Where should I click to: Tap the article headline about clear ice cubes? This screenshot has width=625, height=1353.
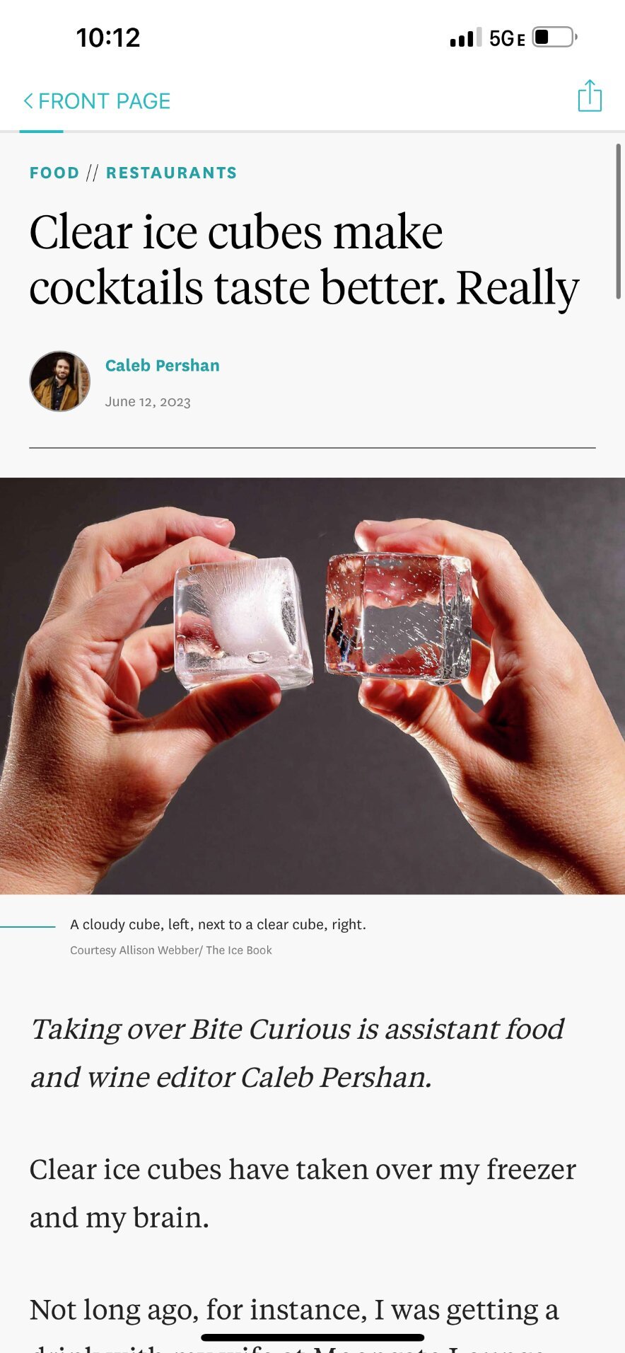pyautogui.click(x=304, y=260)
